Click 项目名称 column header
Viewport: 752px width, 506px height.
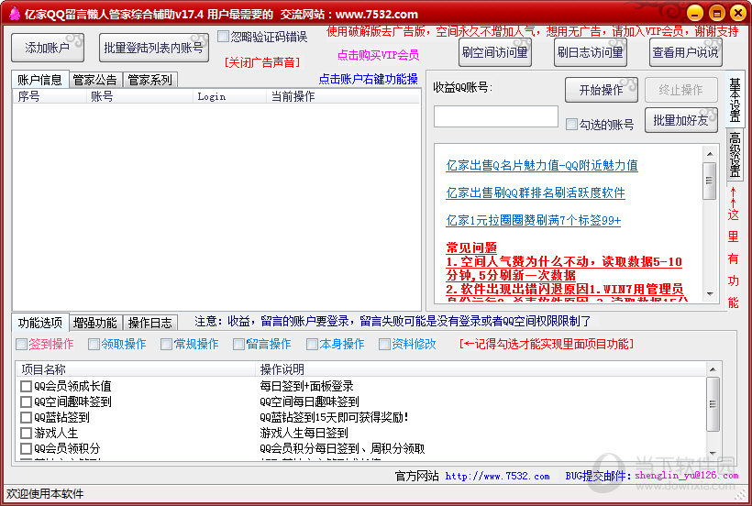(136, 369)
